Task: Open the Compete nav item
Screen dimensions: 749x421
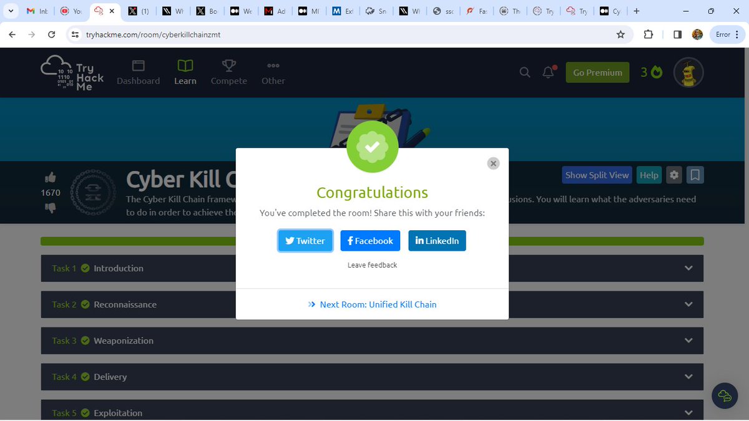Action: click(228, 72)
